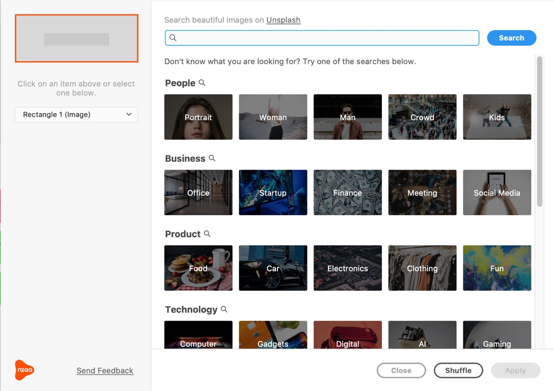The width and height of the screenshot is (554, 391).
Task: Click the Shuffle button
Action: pos(458,370)
